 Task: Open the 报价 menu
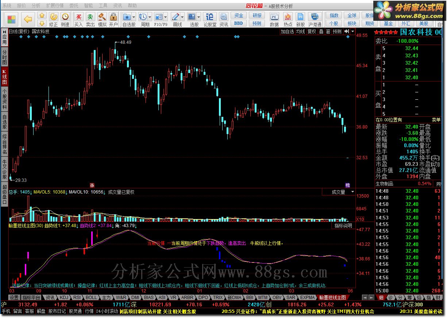click(x=21, y=6)
